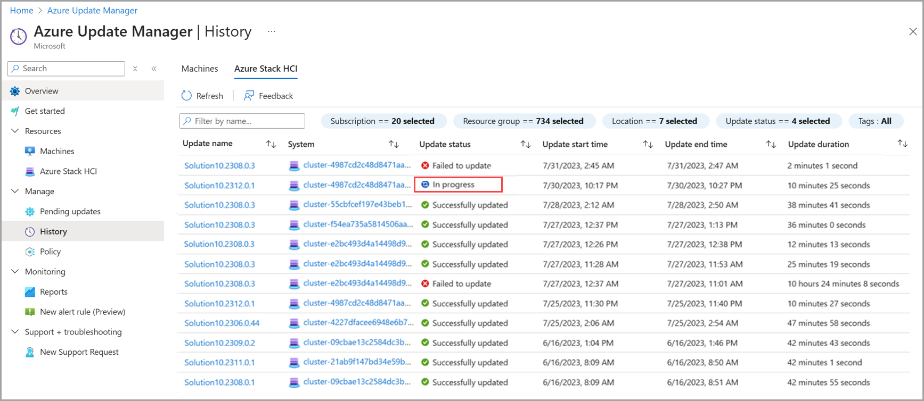This screenshot has height=401, width=924.
Task: Click the Refresh button
Action: (x=202, y=96)
